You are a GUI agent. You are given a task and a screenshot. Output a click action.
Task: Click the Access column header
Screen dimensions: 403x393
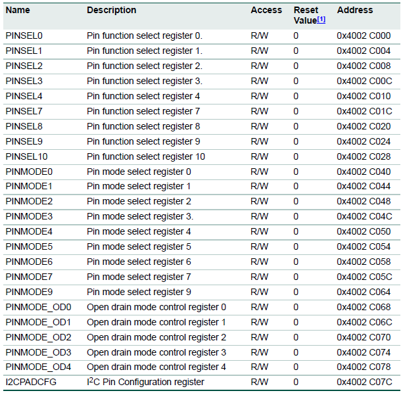[266, 11]
